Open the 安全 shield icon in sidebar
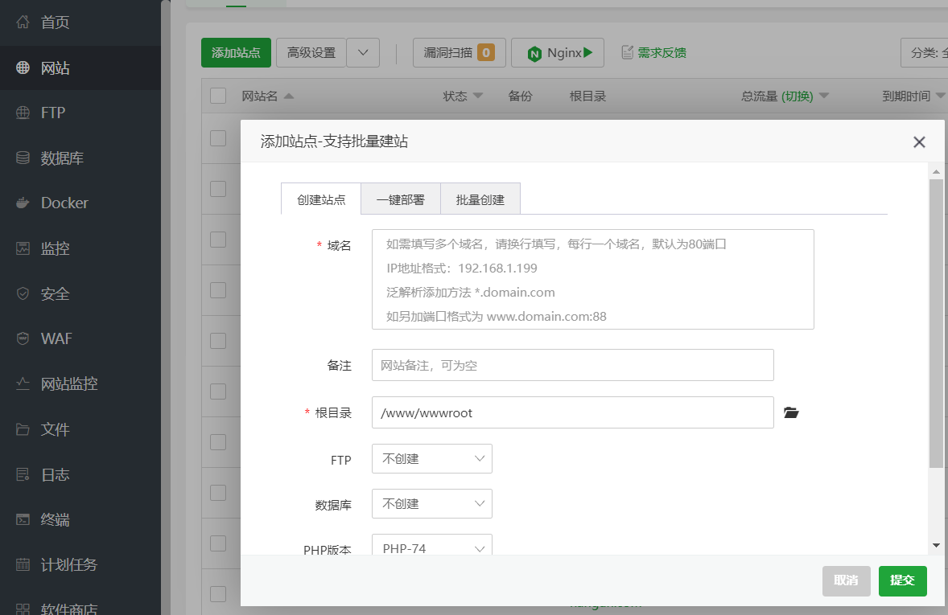The image size is (948, 615). (x=23, y=294)
